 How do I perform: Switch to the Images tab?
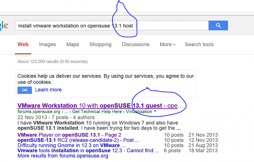pos(47,44)
